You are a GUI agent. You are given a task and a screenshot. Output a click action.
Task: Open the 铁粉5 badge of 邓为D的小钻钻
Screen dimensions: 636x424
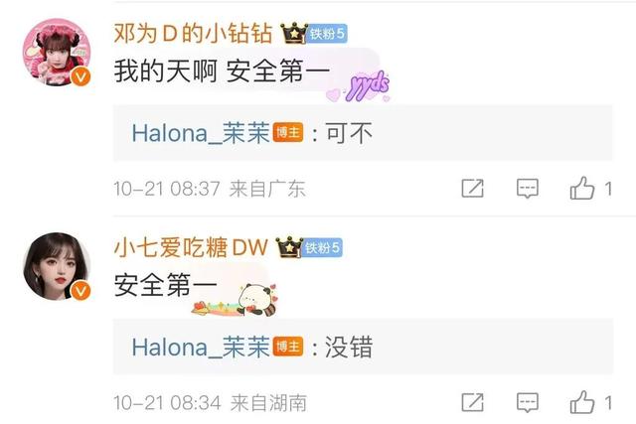327,33
